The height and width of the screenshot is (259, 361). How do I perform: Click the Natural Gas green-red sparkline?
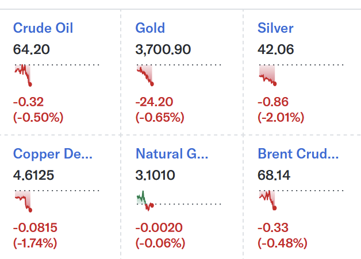179,201
